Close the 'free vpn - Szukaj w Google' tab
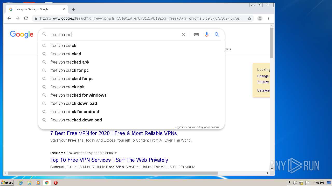 (x=64, y=9)
